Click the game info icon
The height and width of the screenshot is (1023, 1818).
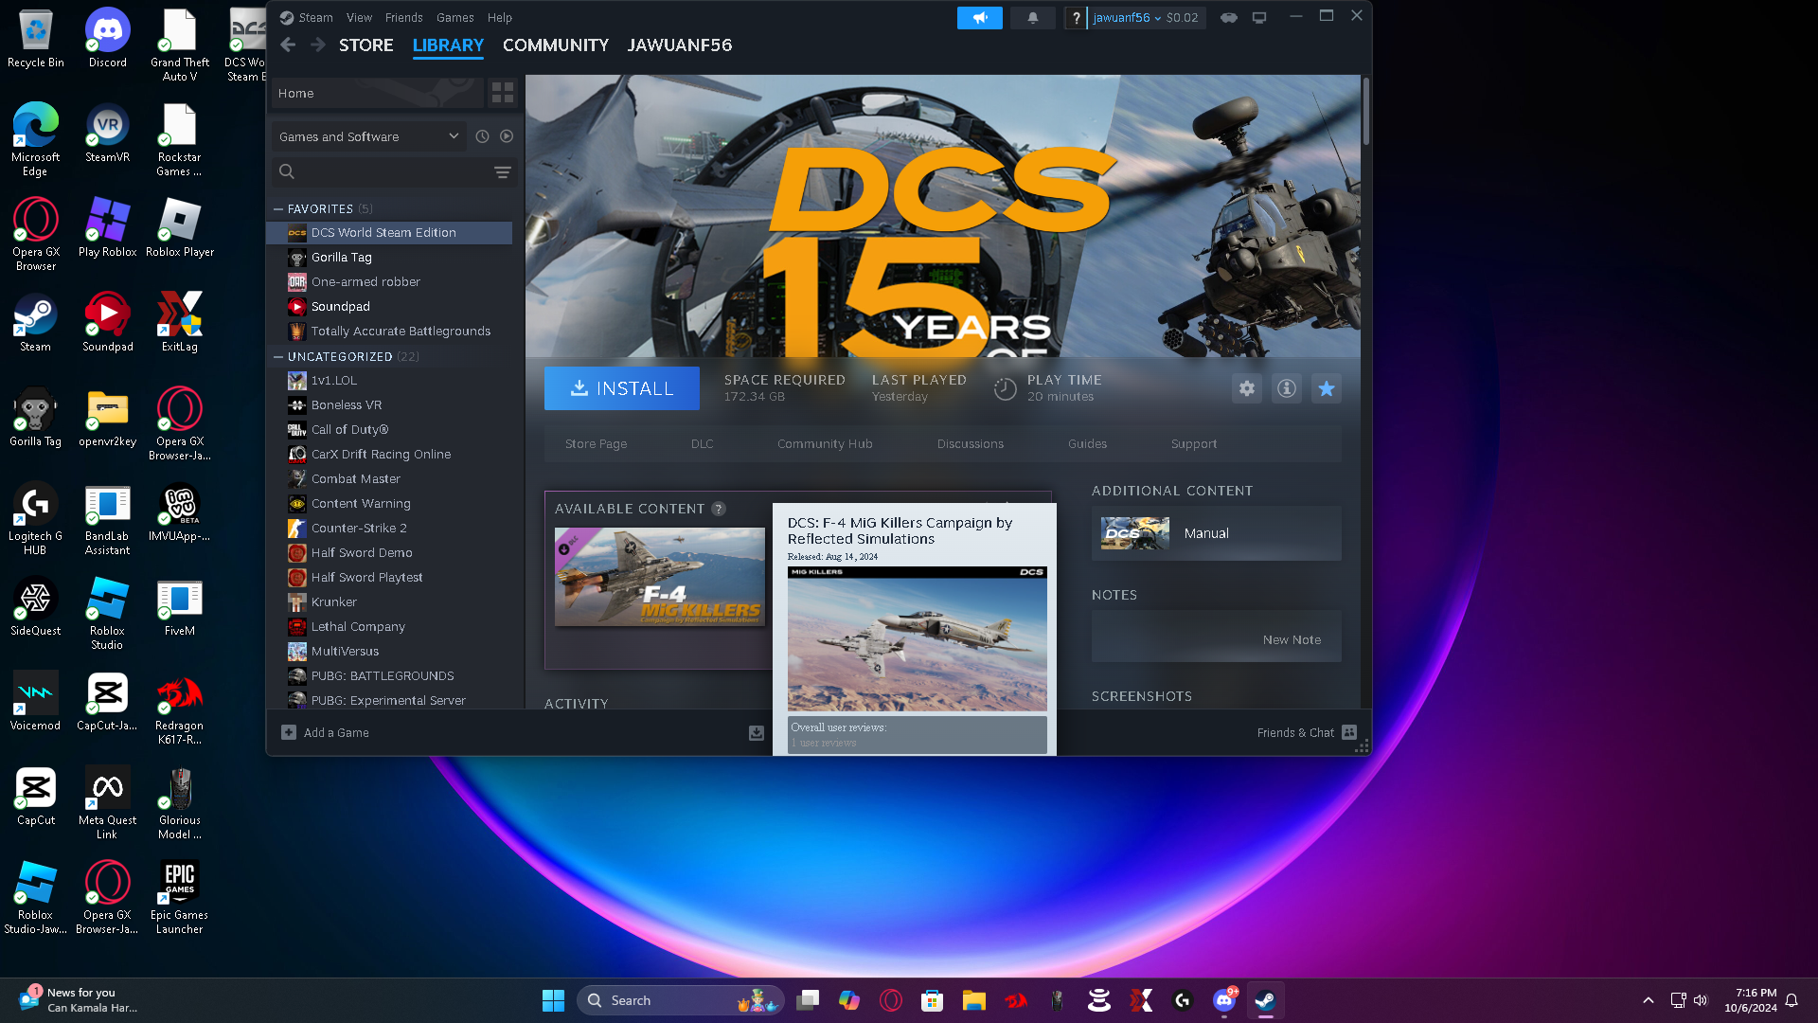pos(1286,388)
